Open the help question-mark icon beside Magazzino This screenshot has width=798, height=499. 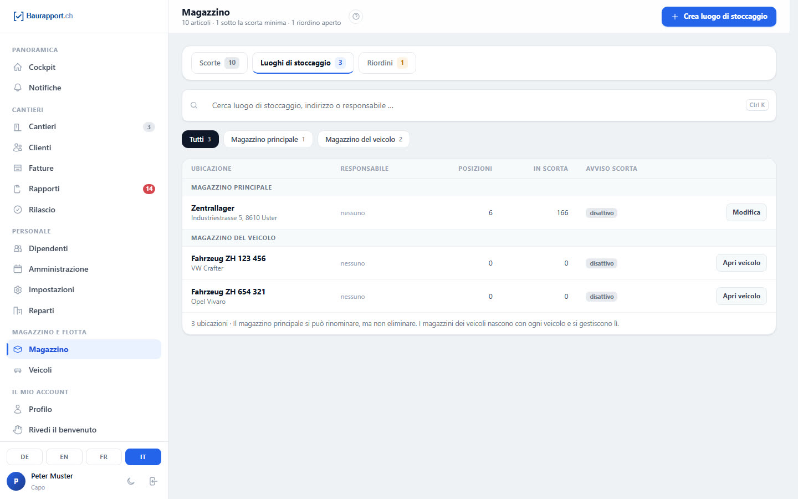(356, 17)
